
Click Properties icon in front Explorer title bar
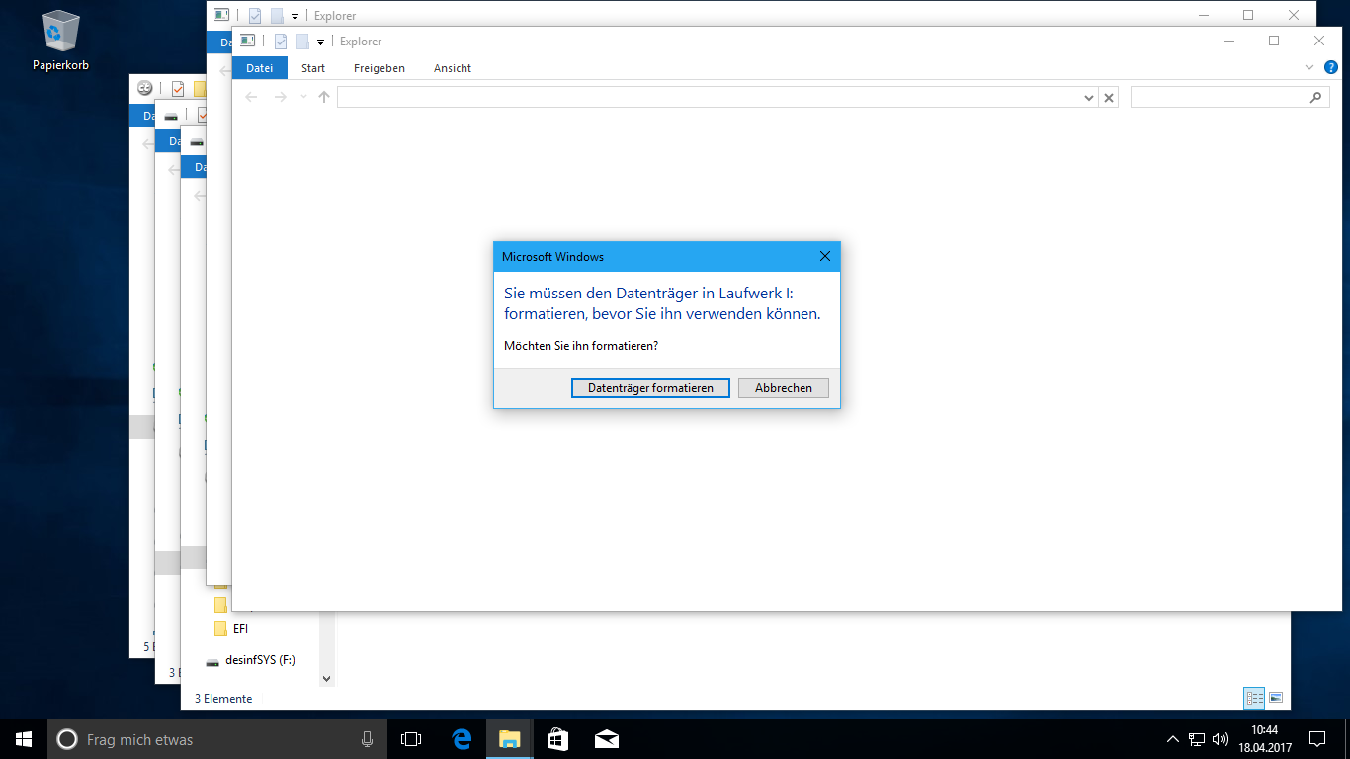(x=281, y=42)
